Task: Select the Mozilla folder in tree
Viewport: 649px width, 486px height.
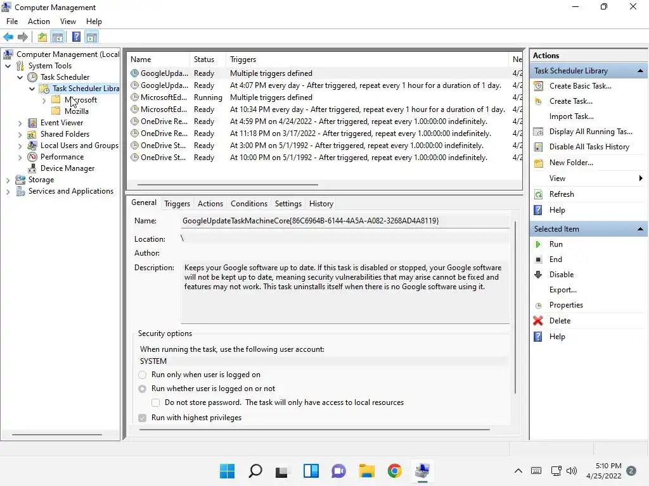Action: pos(76,111)
